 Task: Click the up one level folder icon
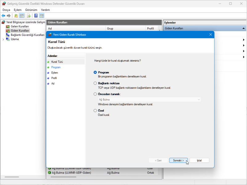pyautogui.click(x=16, y=16)
